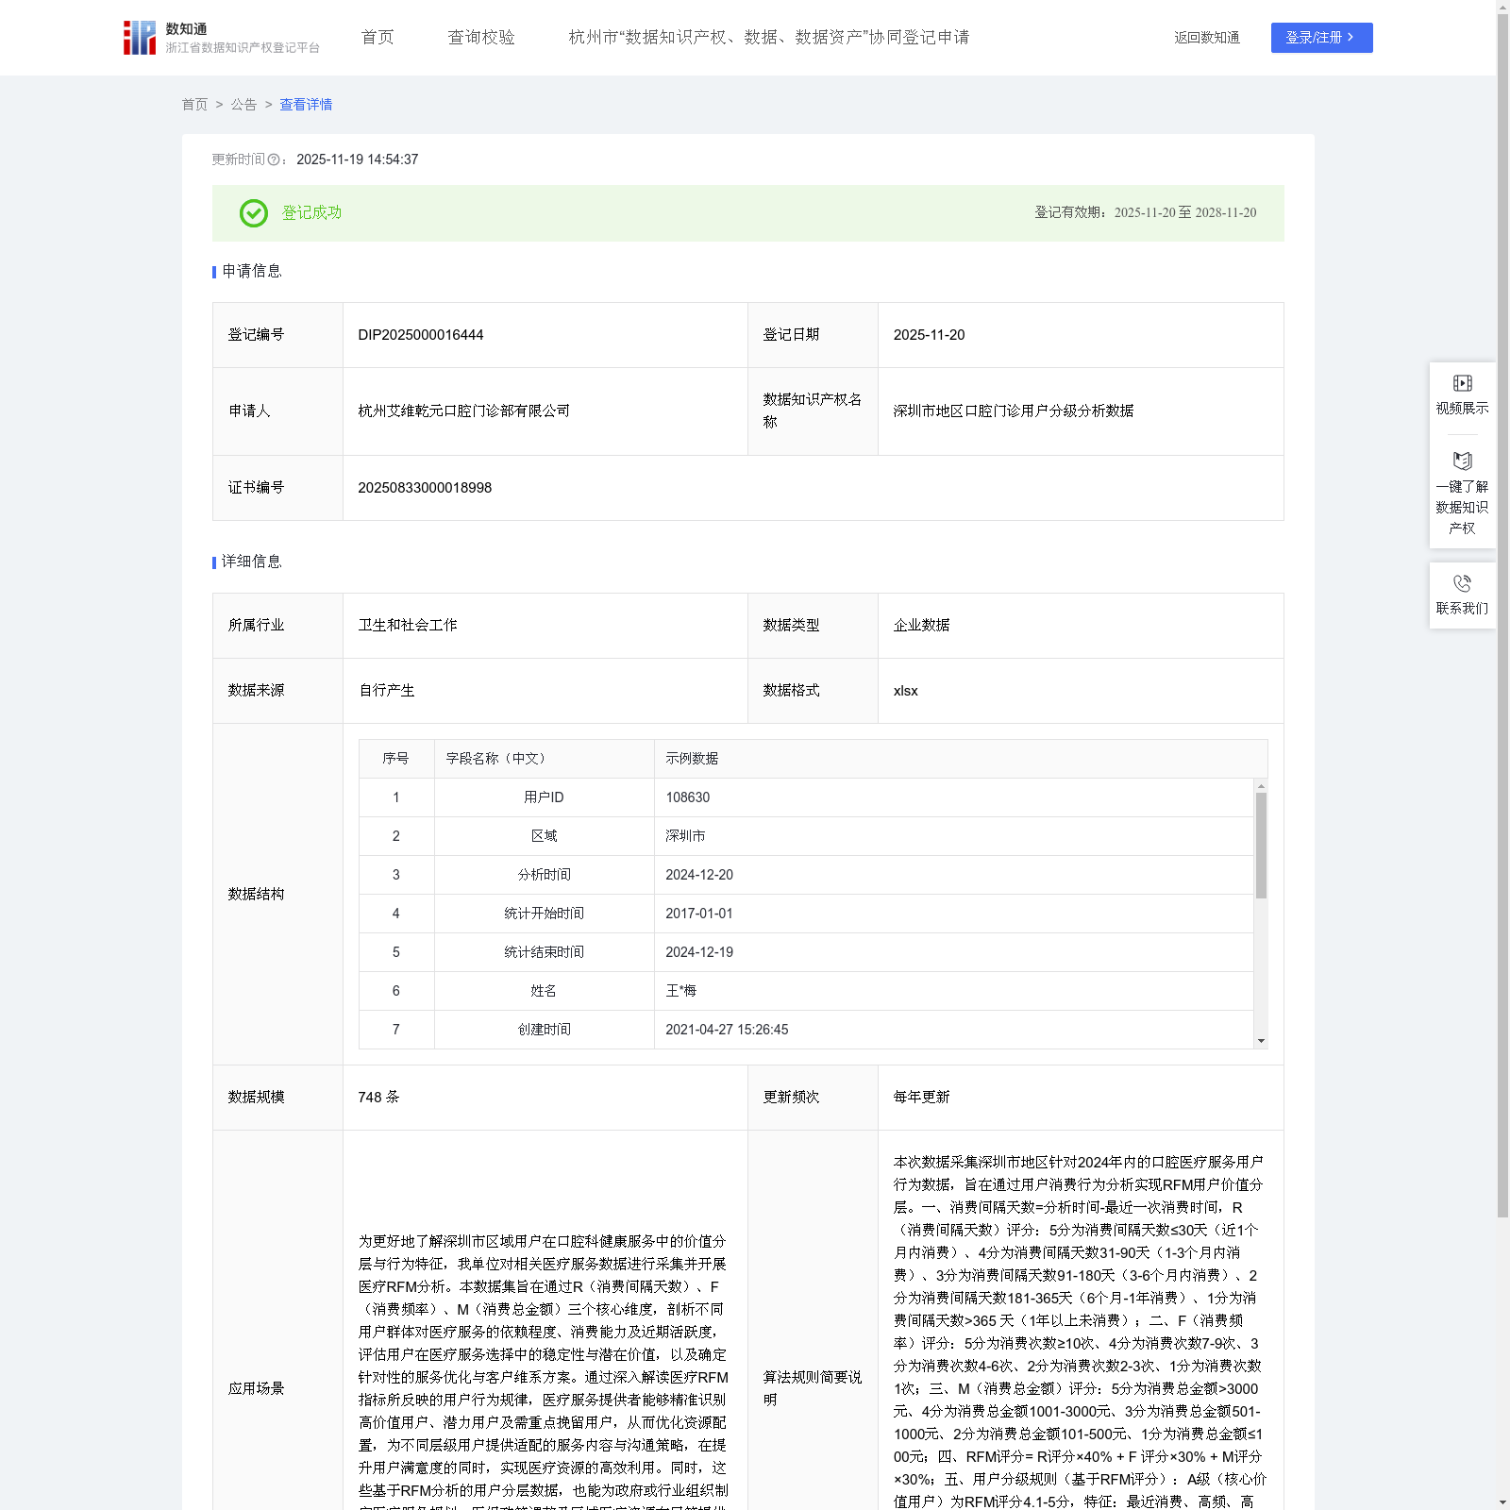The width and height of the screenshot is (1510, 1510).
Task: Go to 公告 in the breadcrumb
Action: point(243,105)
